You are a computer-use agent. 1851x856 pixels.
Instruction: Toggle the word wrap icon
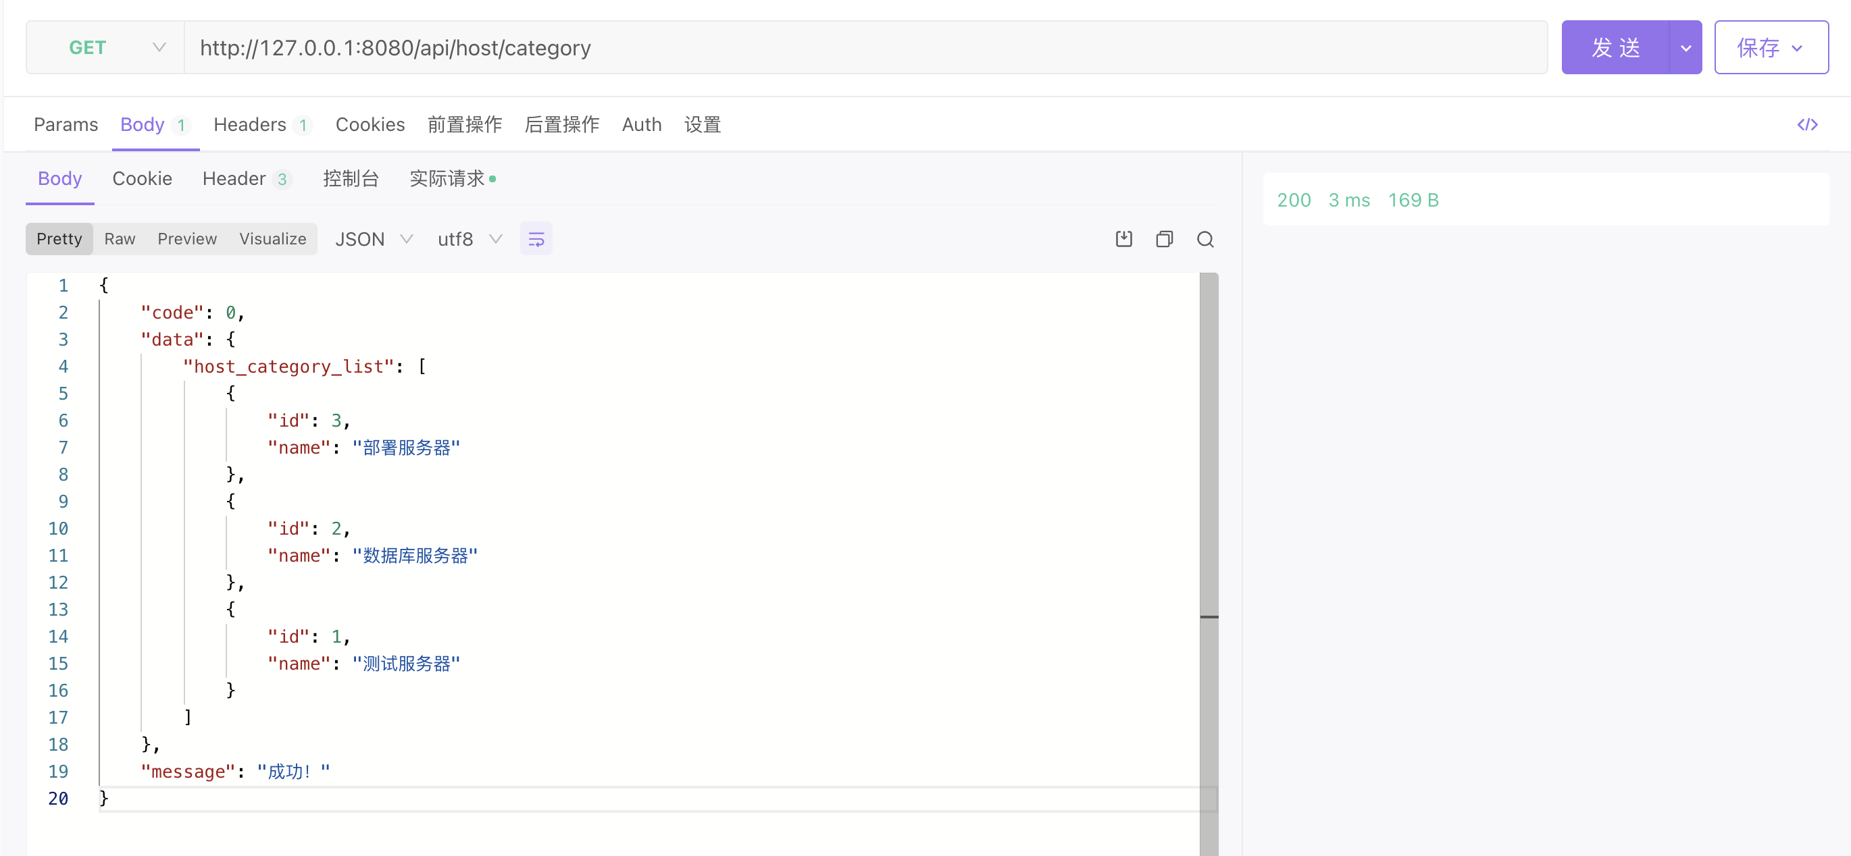pos(536,239)
